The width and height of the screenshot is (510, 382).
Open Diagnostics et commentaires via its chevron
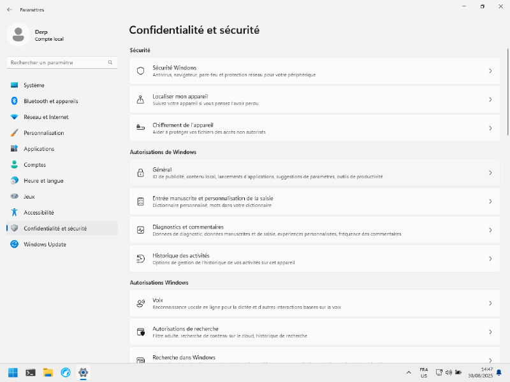click(490, 230)
